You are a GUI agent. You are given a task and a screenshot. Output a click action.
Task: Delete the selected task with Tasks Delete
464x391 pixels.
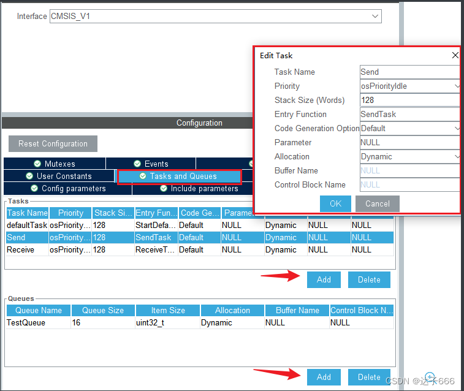click(x=369, y=279)
